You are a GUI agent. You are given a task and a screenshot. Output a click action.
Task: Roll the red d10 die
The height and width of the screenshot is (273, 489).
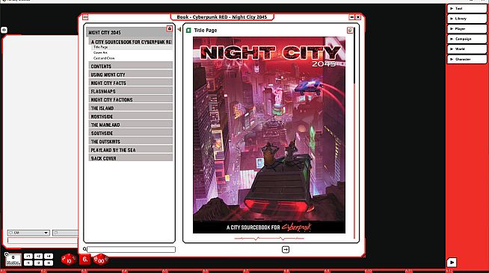[x=69, y=260]
